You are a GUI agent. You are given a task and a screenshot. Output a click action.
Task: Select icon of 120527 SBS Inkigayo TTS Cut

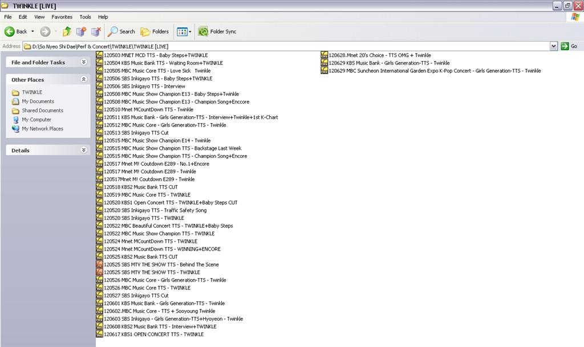pos(99,295)
